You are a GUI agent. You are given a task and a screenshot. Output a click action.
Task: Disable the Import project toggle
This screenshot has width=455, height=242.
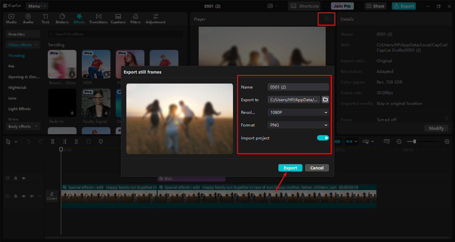point(323,137)
